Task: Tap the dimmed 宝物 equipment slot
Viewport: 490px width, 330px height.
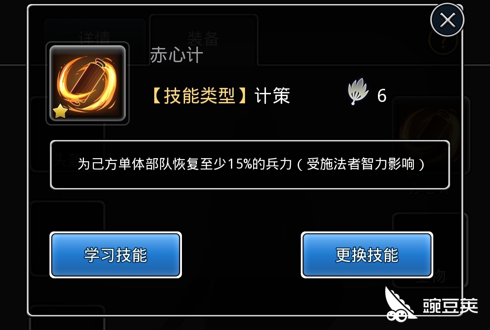Action: click(x=430, y=250)
